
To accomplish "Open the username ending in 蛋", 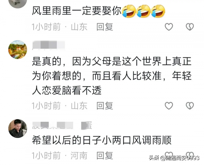I will pos(62,126).
